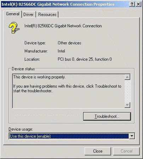Close the dialog with the title bar X
This screenshot has height=159, width=143.
138,4
